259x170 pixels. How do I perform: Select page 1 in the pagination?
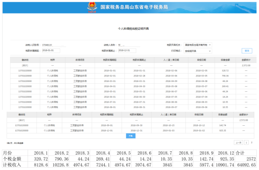[x=246, y=143]
